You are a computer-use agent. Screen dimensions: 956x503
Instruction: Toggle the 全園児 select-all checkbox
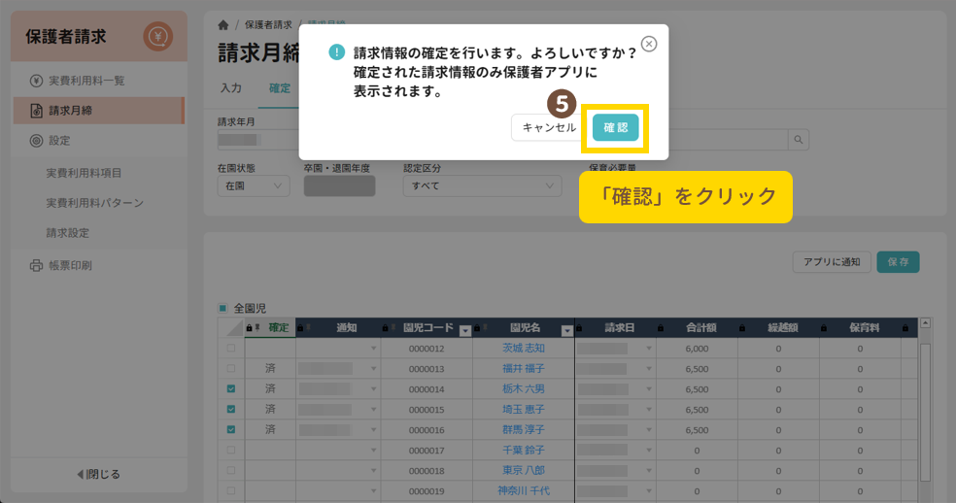pos(222,308)
